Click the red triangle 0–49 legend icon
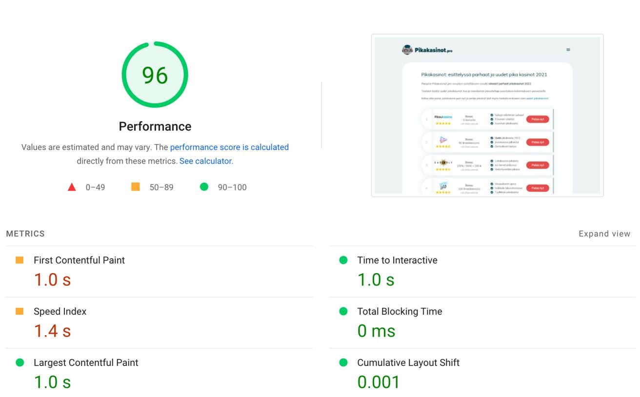Image resolution: width=640 pixels, height=397 pixels. click(x=72, y=187)
